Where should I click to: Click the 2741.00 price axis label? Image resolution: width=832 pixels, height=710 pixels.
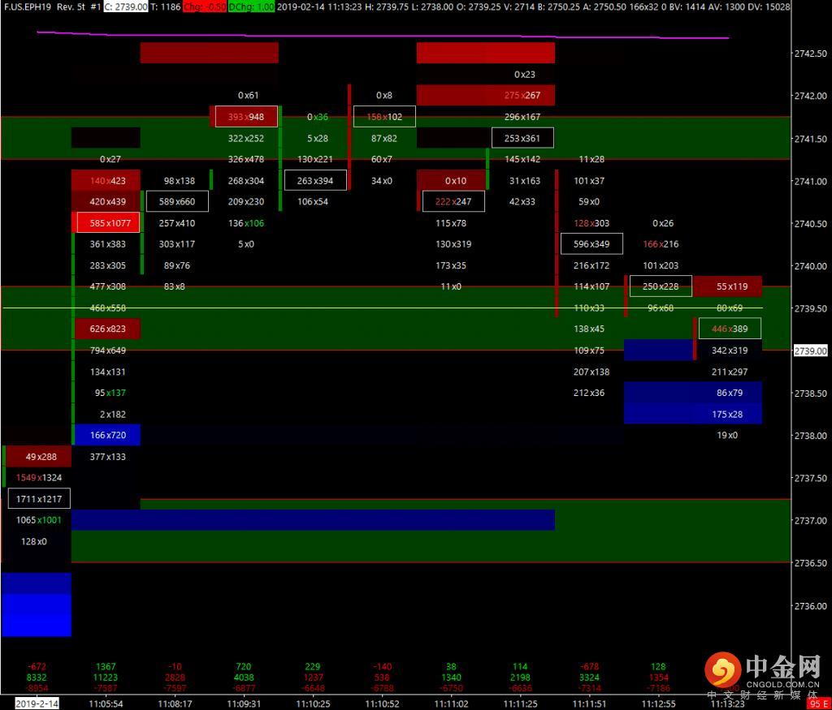(x=810, y=181)
